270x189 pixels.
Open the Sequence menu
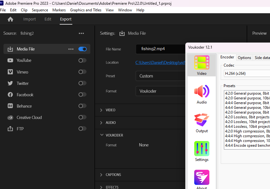tap(40, 10)
